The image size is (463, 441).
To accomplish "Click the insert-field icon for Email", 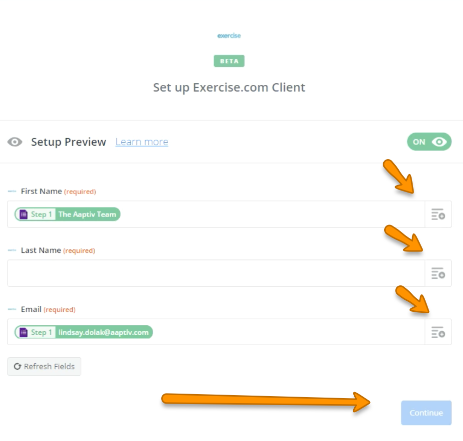I will point(438,332).
